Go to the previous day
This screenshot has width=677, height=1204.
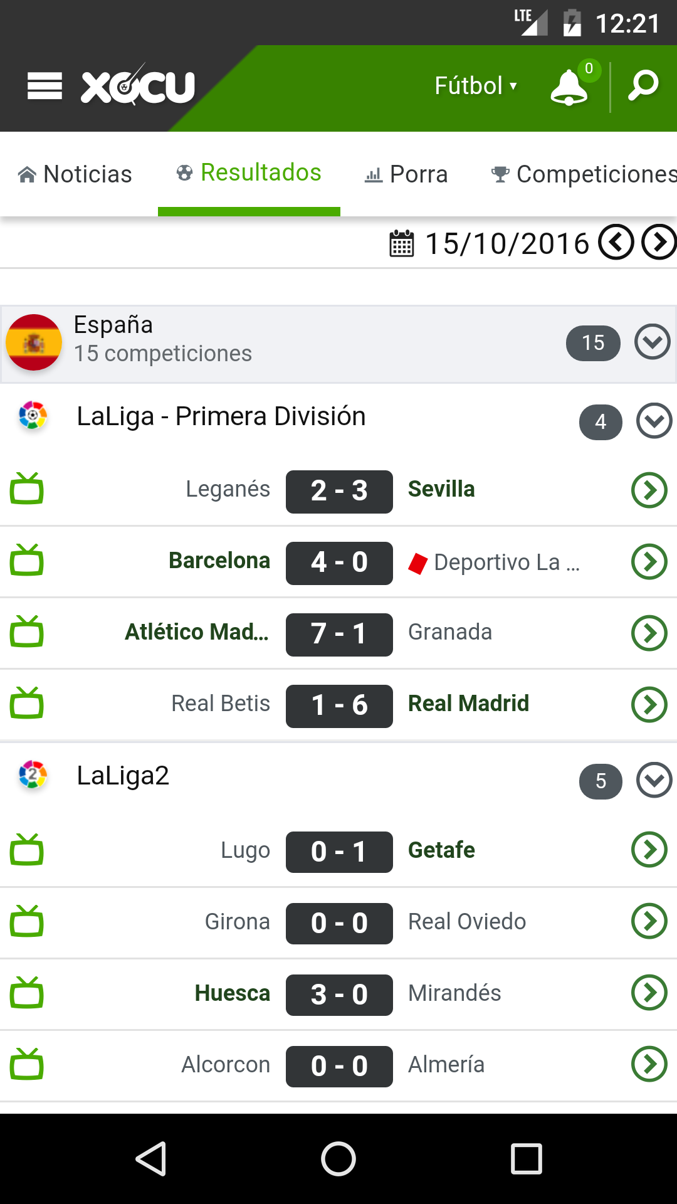(x=616, y=242)
